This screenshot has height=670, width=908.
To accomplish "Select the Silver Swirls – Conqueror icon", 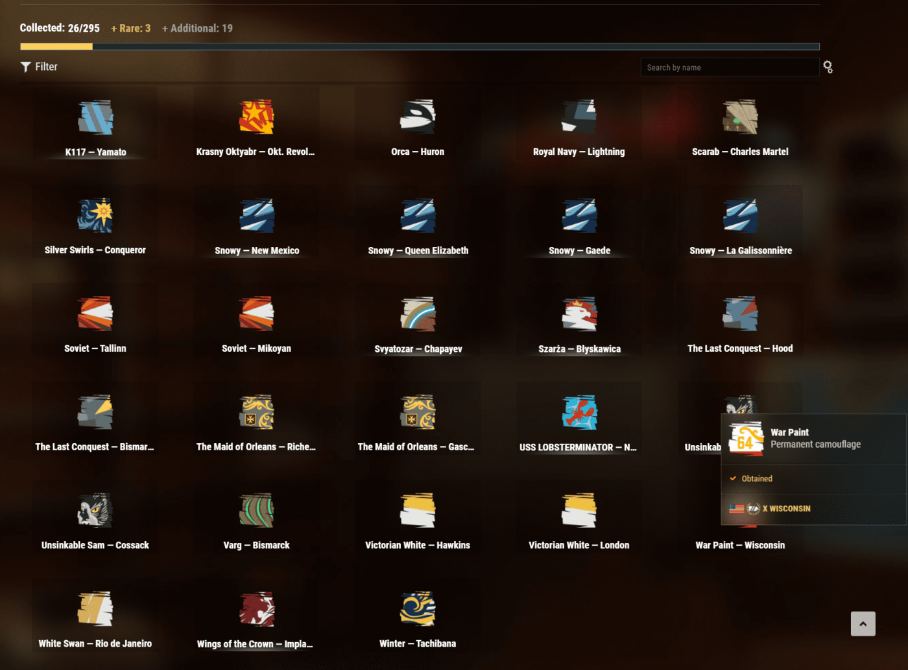I will point(95,216).
